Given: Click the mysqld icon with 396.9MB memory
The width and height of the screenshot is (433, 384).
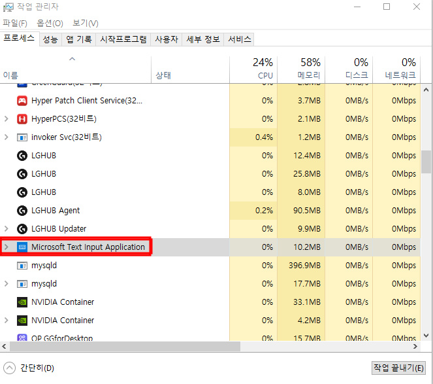Looking at the screenshot, I should coord(22,266).
